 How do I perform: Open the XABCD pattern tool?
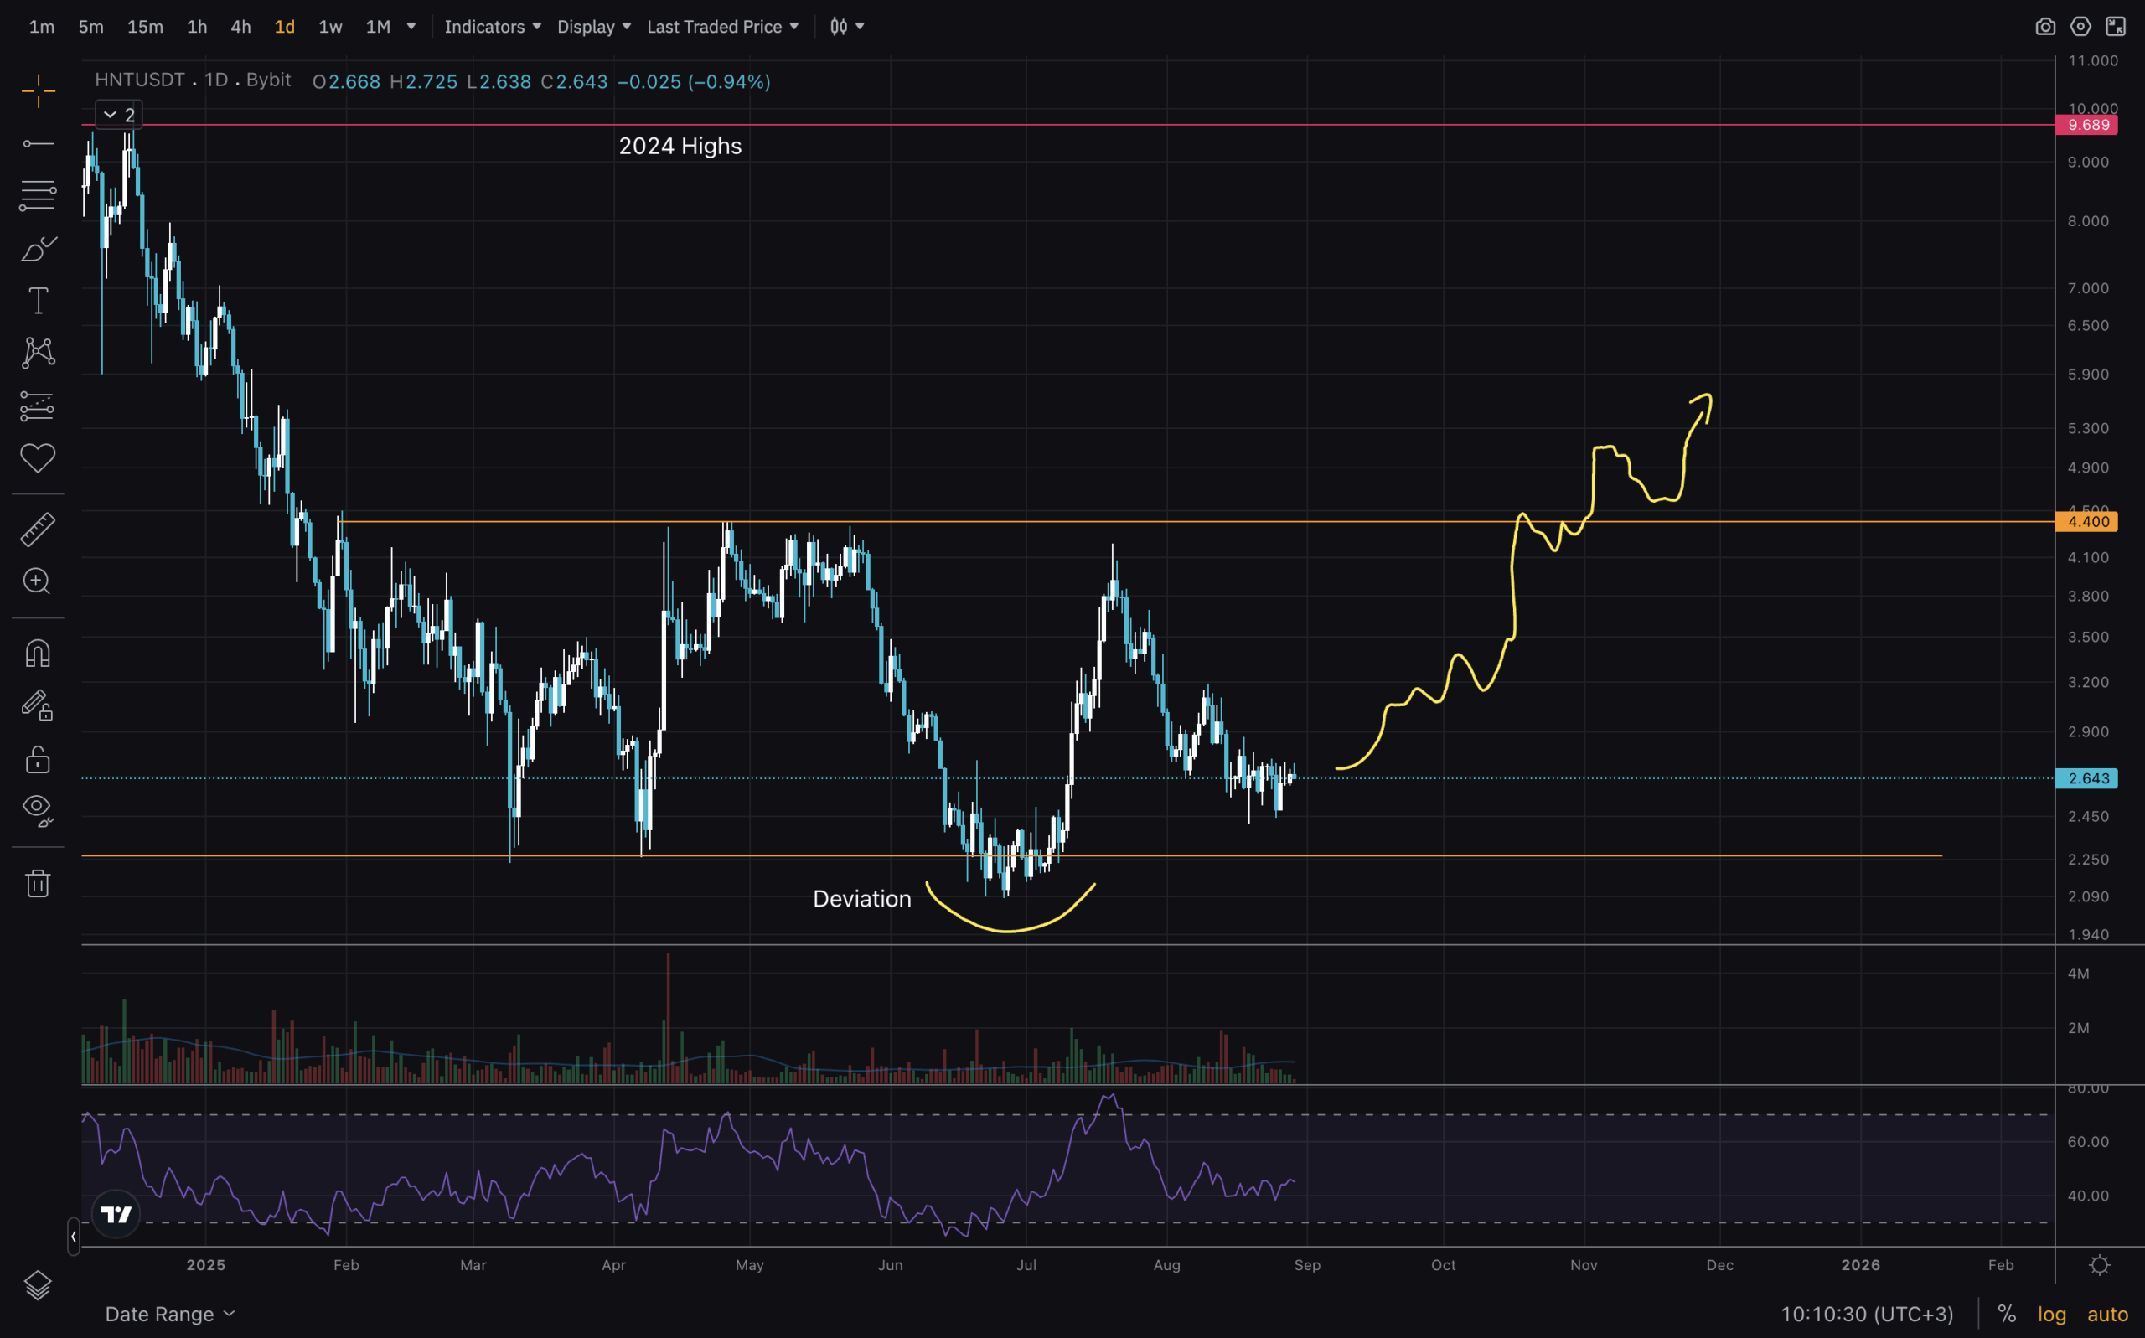click(x=38, y=352)
